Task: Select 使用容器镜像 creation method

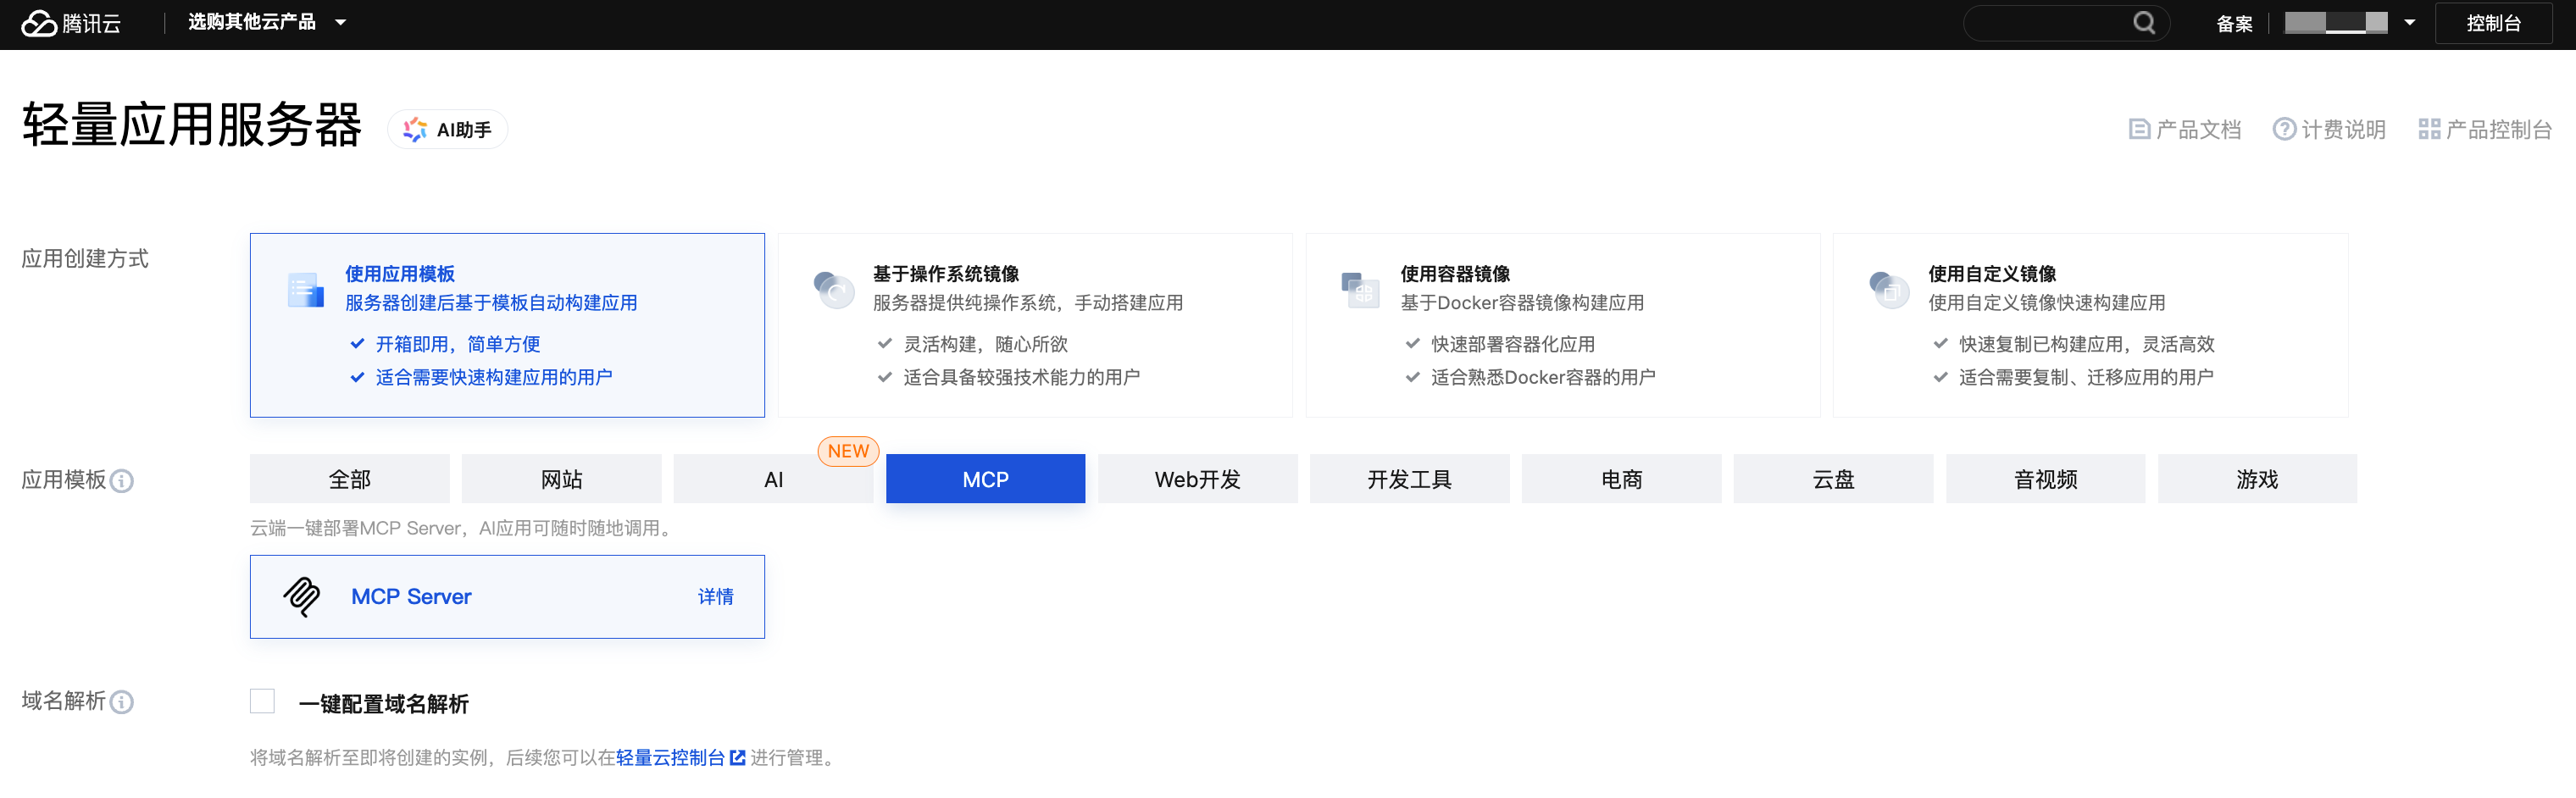Action: 1563,325
